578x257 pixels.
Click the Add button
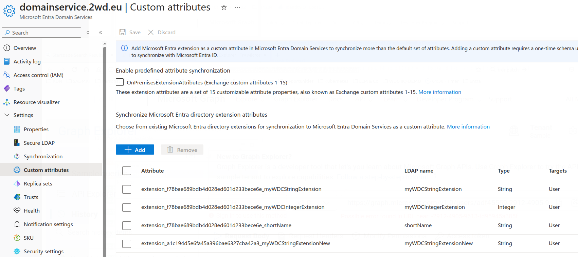click(135, 150)
